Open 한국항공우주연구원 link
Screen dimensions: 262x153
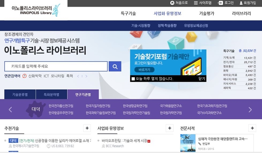point(61,113)
